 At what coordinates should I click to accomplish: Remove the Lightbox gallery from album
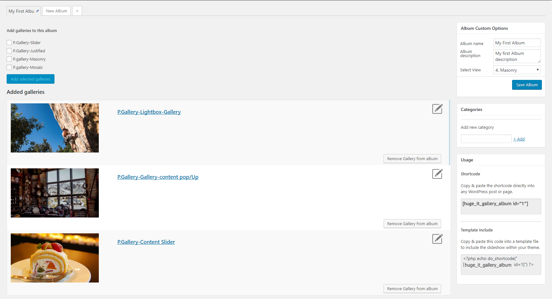[x=412, y=159]
